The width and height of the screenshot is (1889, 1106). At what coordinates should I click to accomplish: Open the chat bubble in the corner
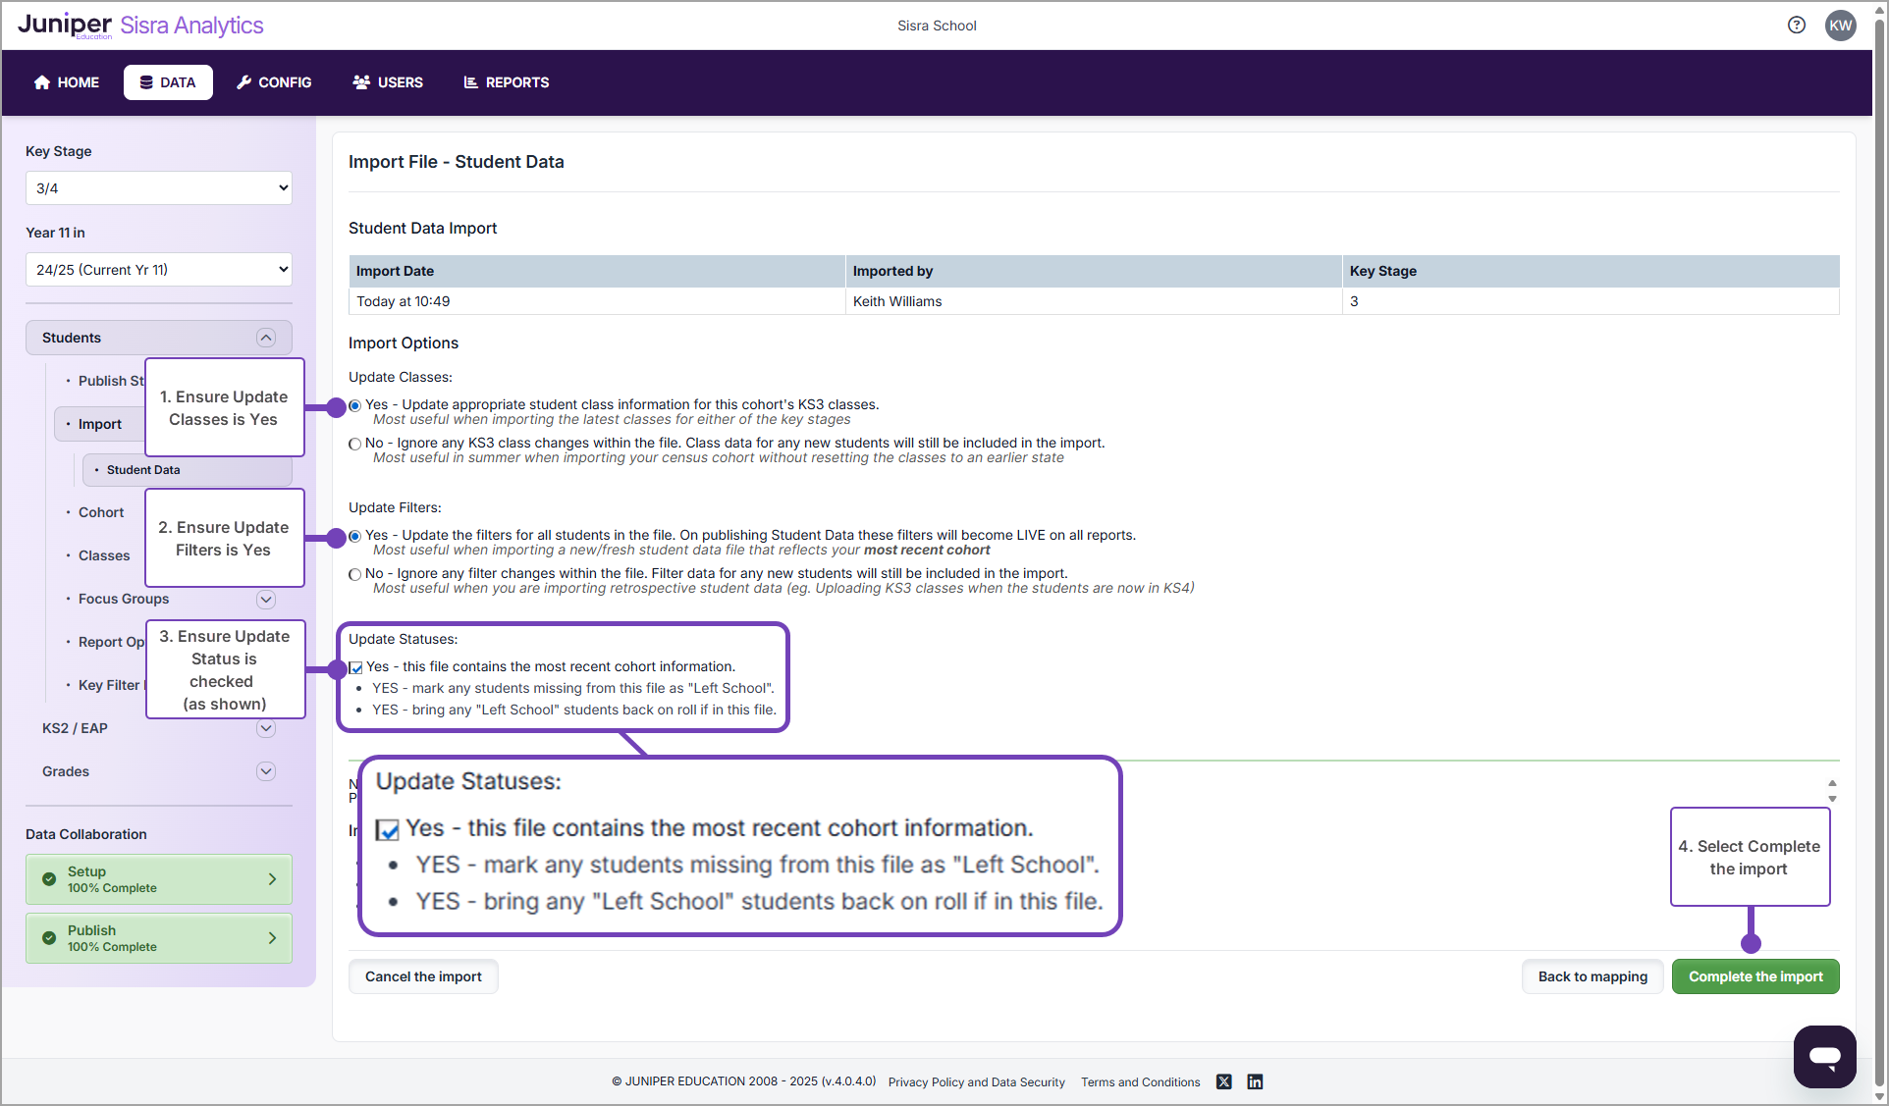click(x=1824, y=1057)
